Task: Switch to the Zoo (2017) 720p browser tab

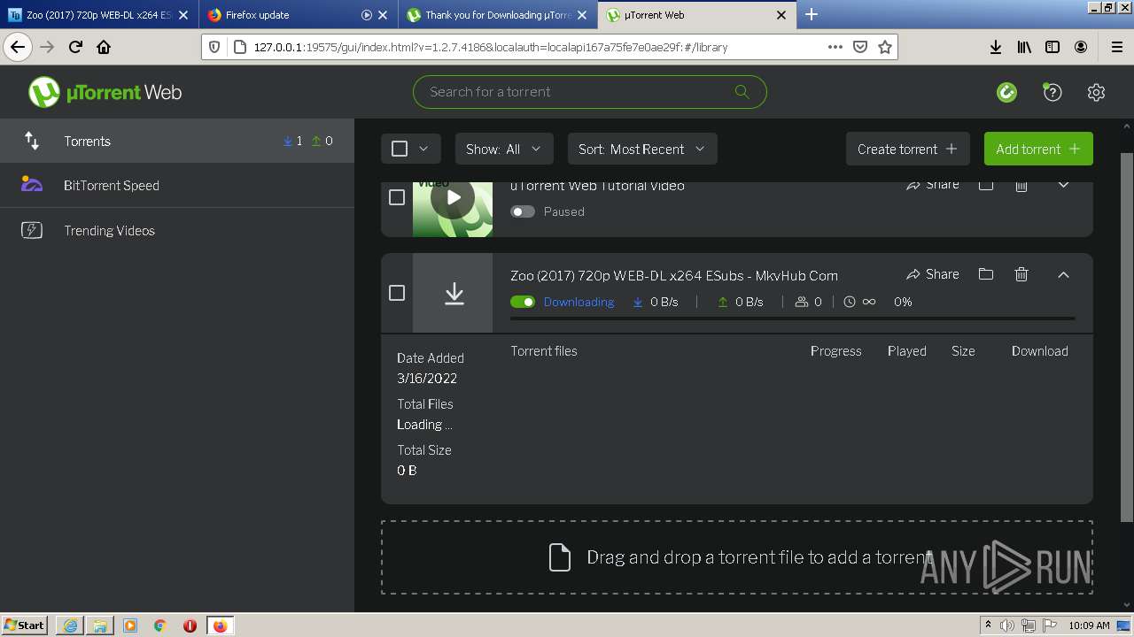Action: click(98, 15)
